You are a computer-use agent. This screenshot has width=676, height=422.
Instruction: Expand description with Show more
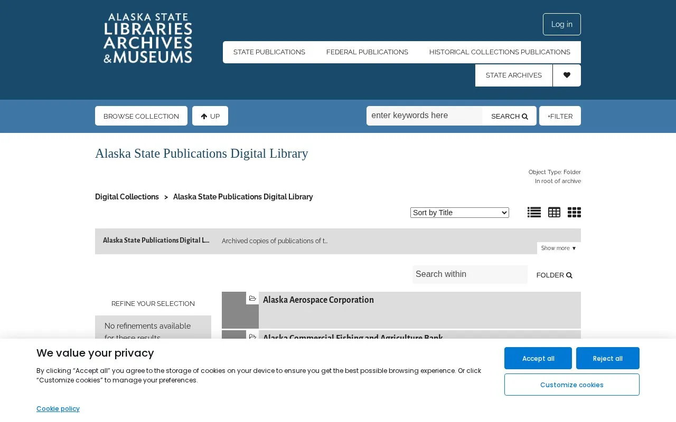click(x=559, y=248)
